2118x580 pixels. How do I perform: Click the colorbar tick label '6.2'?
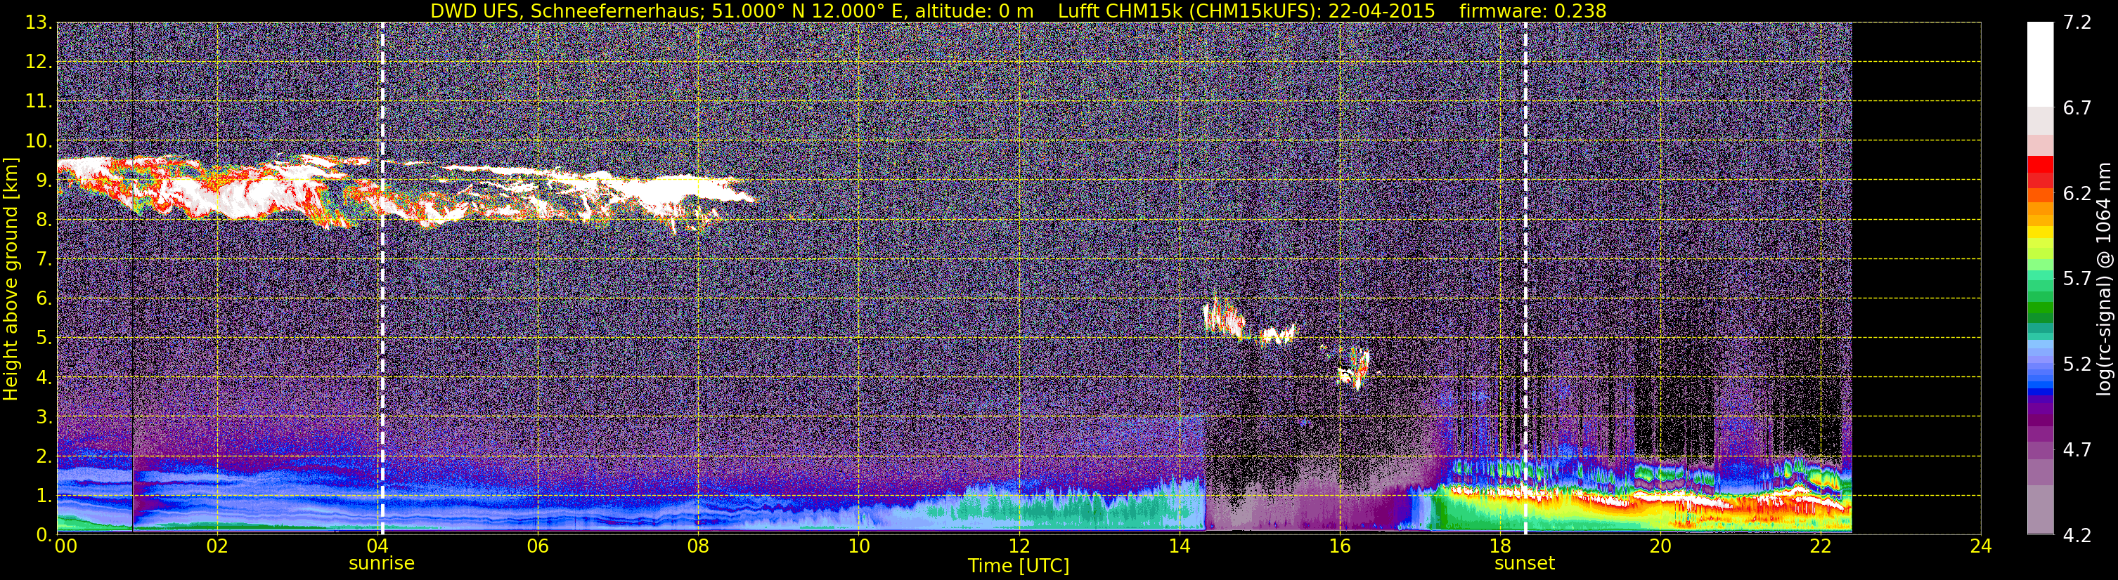pyautogui.click(x=2077, y=194)
